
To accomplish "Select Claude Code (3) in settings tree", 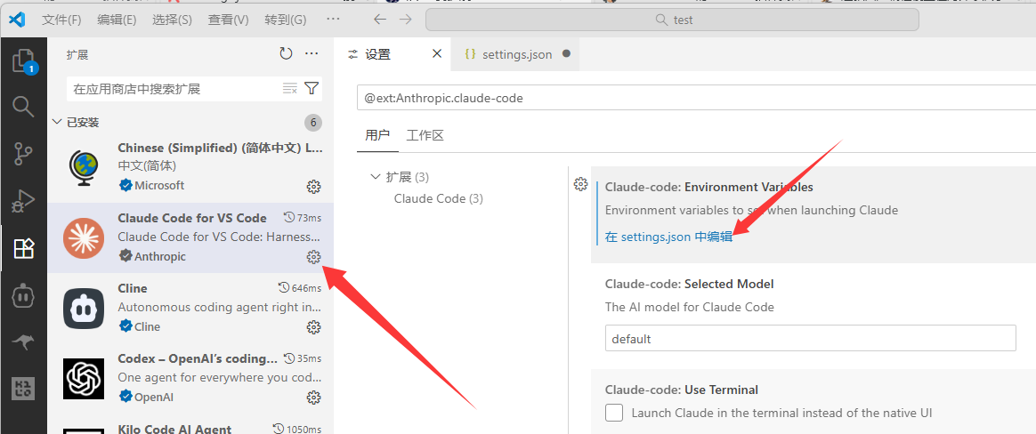I will click(439, 198).
